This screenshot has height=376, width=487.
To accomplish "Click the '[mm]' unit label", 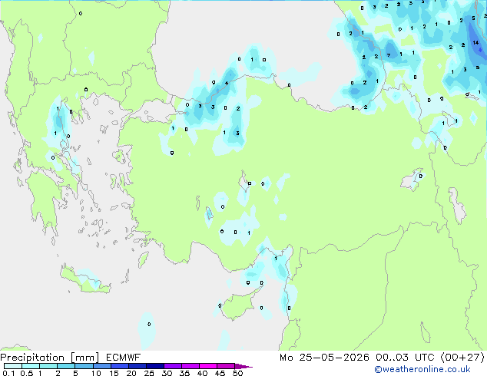I will click(x=84, y=358).
